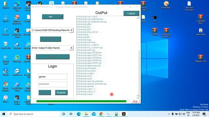
Task: Open the Frpfile all in one tool archive
Action: pyautogui.click(x=166, y=33)
